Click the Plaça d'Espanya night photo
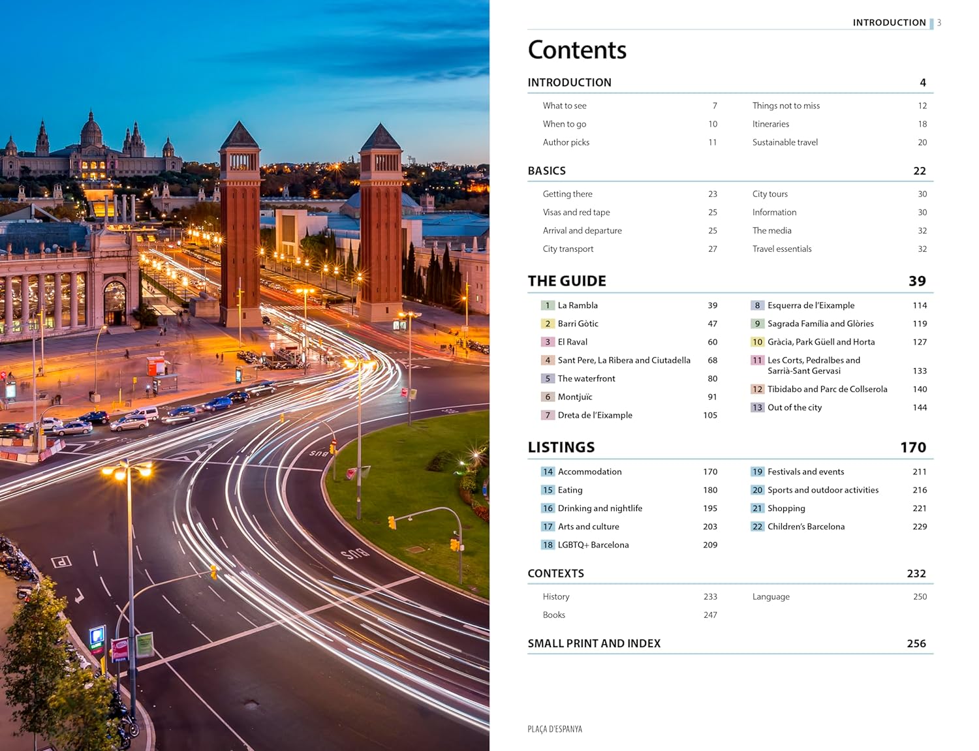The image size is (979, 751). (x=245, y=375)
